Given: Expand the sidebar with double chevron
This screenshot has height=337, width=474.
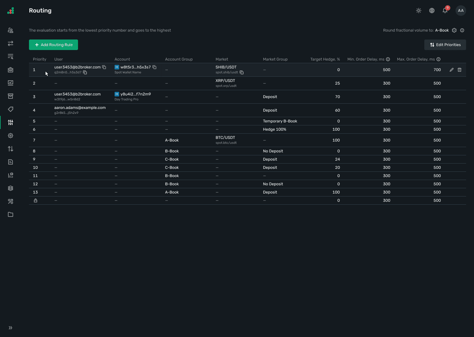Looking at the screenshot, I should (x=11, y=328).
